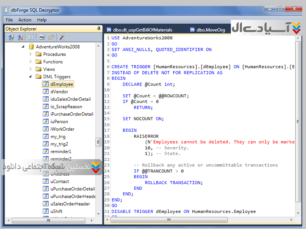
Task: Open the Action menu
Action: point(25,20)
